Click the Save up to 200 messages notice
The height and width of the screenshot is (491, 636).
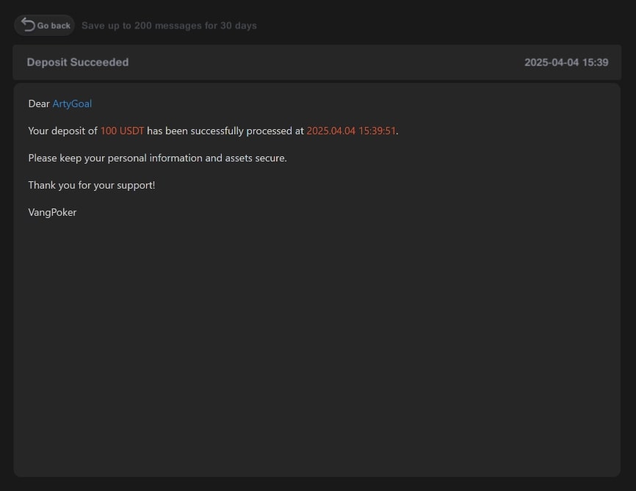(169, 26)
